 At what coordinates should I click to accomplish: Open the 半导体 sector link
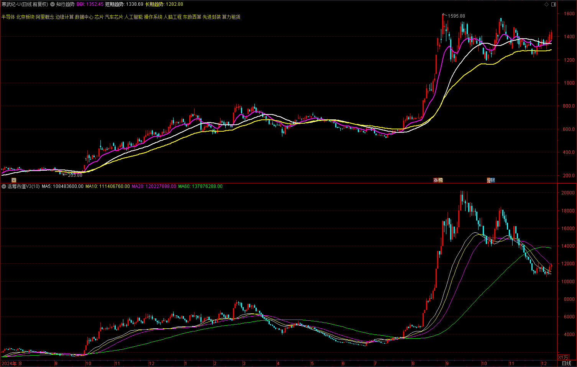pos(8,17)
